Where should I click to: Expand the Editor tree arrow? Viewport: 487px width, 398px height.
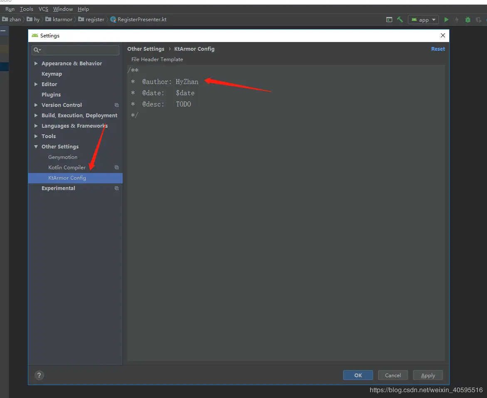[x=36, y=84]
